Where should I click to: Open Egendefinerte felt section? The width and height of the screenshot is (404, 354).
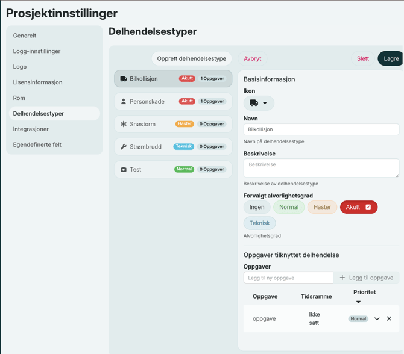54,144
